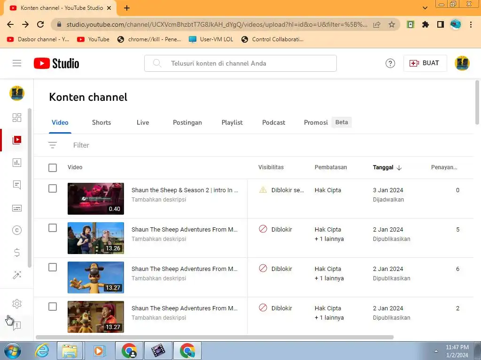Click the share page icon in address bar
Viewport: 481px width, 360px height.
[x=377, y=24]
